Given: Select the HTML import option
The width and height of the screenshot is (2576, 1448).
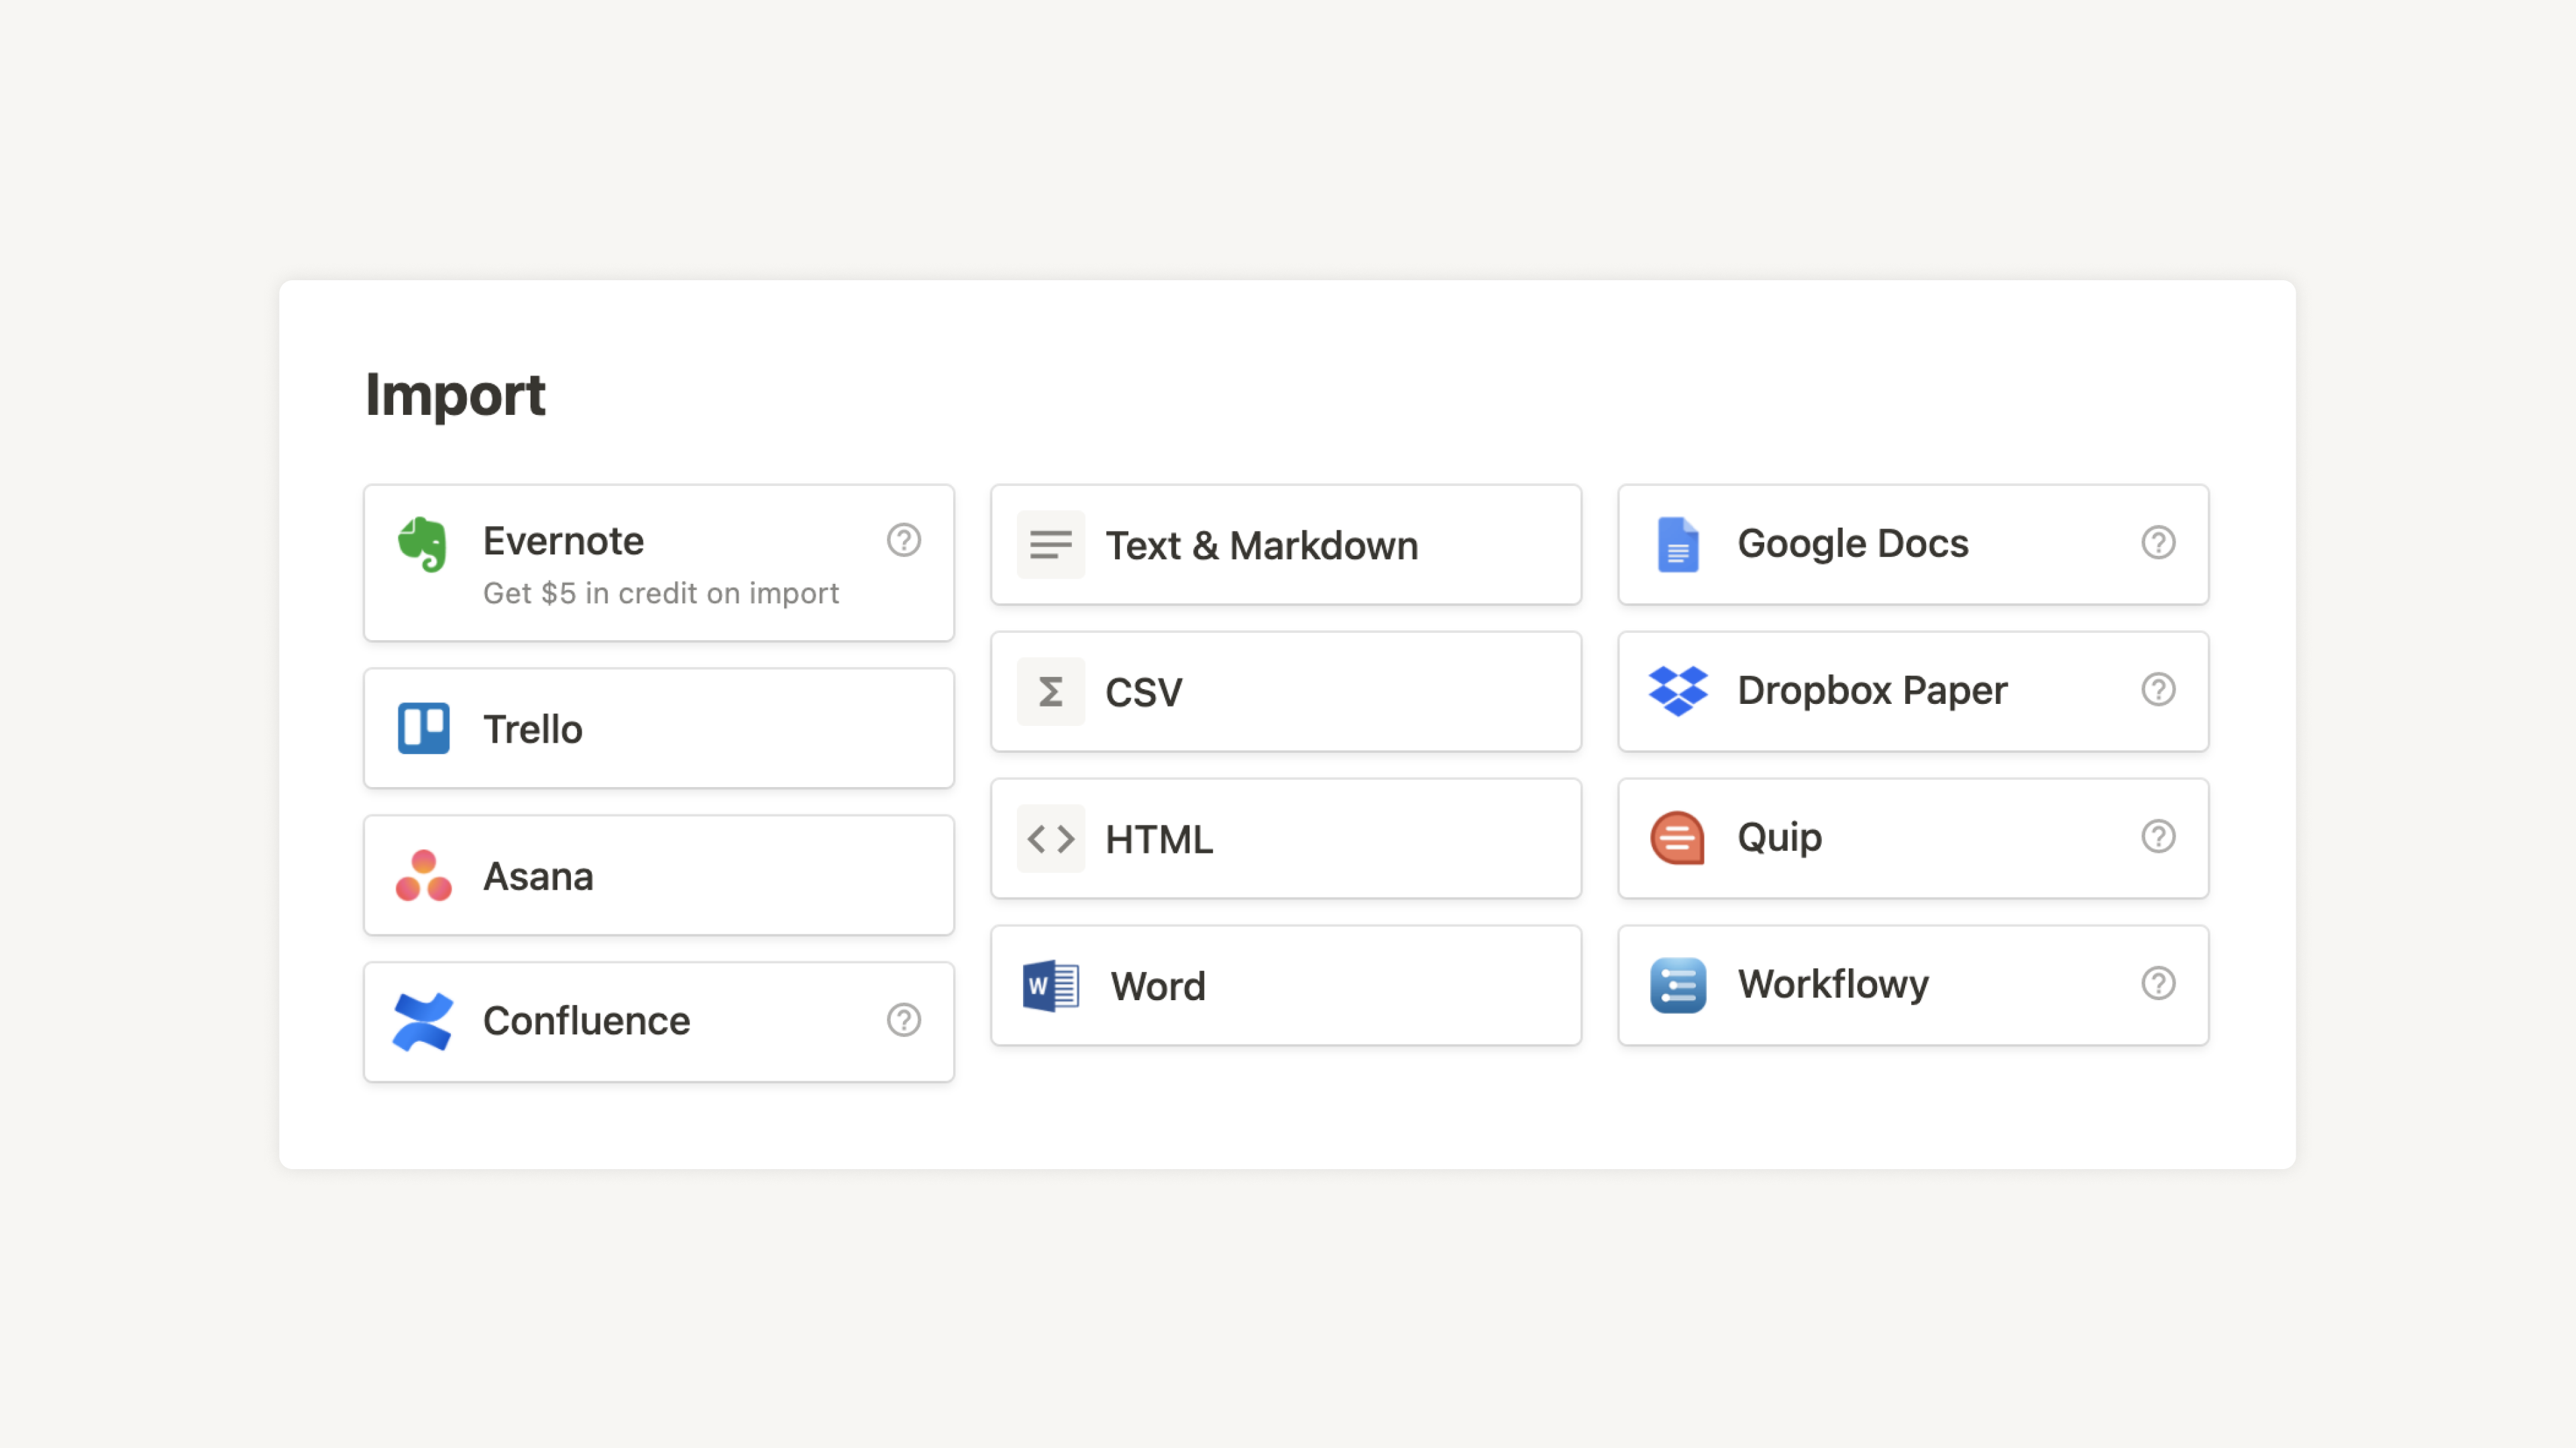Looking at the screenshot, I should point(1286,838).
